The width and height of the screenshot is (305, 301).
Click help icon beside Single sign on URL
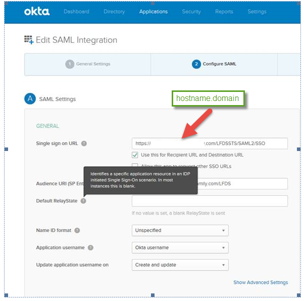84,143
